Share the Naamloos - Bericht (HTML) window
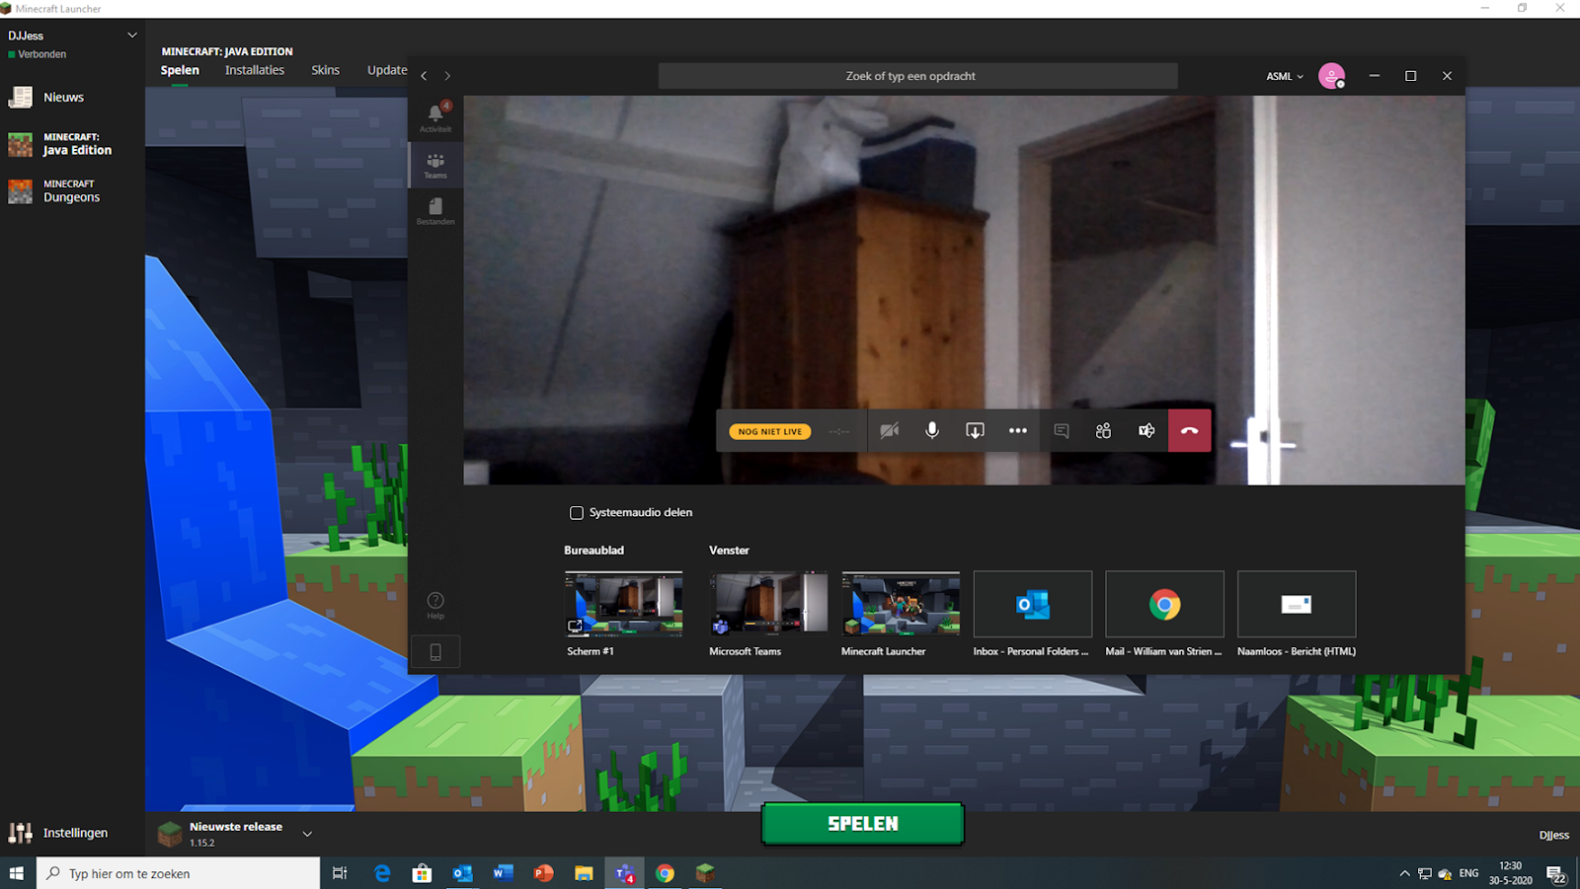 (x=1297, y=604)
